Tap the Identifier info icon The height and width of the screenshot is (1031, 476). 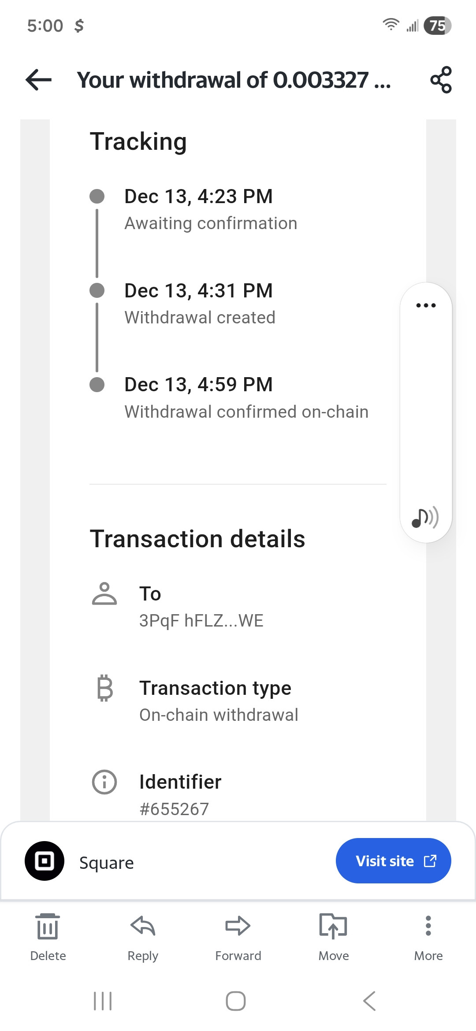point(104,782)
